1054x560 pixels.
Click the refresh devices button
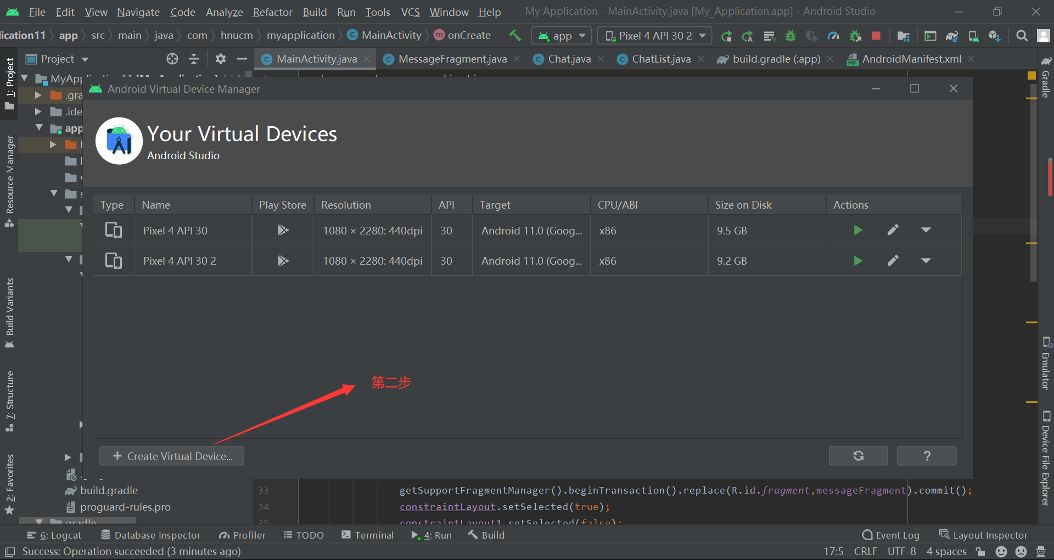(x=859, y=456)
